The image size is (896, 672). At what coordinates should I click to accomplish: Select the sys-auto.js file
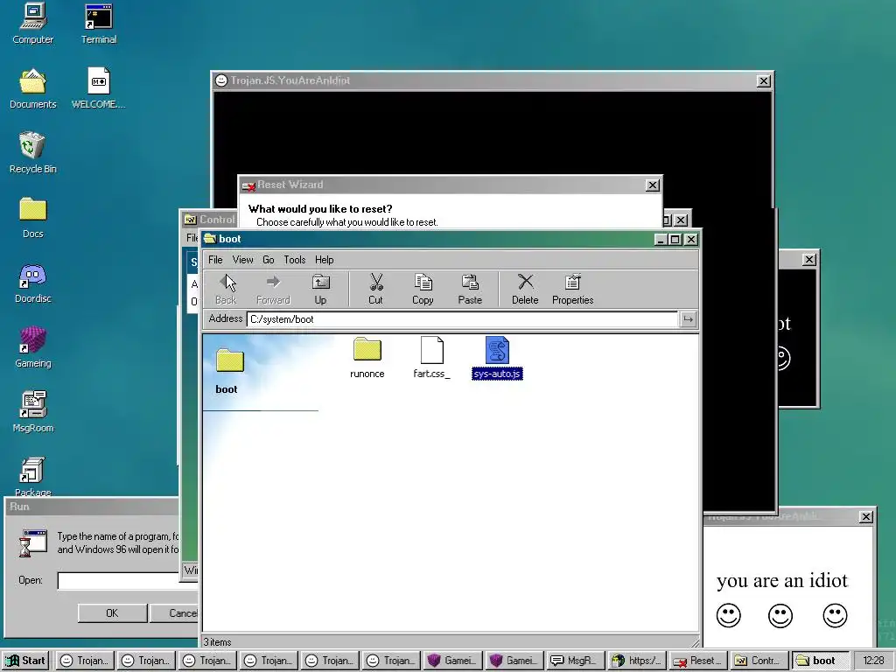[x=497, y=358]
